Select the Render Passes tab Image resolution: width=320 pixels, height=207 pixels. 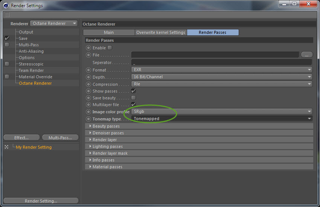click(x=213, y=32)
